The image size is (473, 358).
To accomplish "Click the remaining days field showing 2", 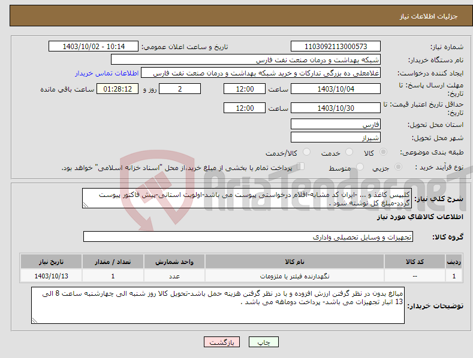I will coord(180,89).
